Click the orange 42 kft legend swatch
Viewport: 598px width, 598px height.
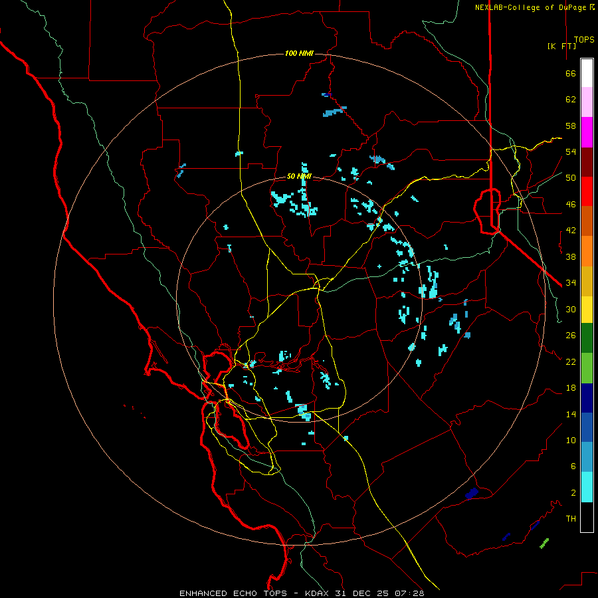coord(587,251)
